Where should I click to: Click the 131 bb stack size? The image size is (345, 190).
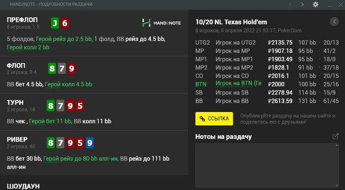tap(307, 101)
